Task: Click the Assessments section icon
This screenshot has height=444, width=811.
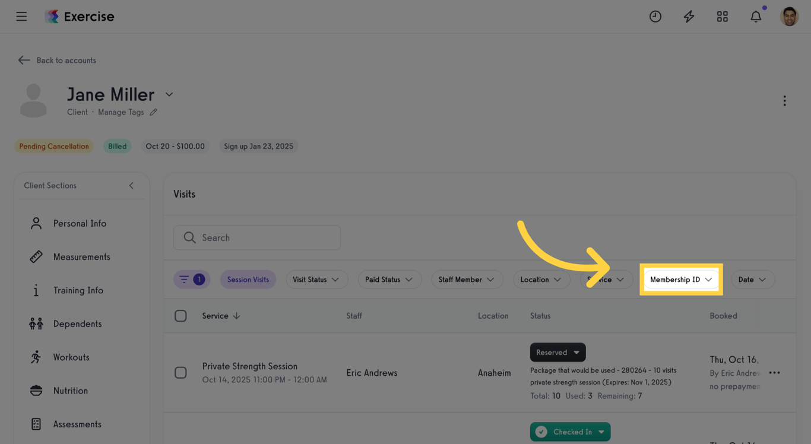Action: click(36, 424)
